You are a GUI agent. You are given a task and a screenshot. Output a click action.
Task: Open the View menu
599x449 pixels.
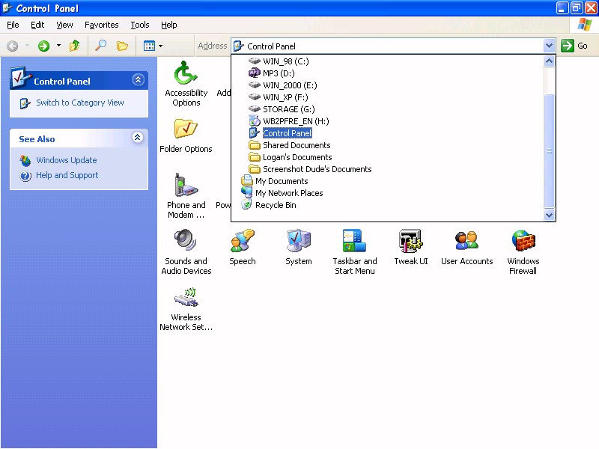[x=64, y=25]
